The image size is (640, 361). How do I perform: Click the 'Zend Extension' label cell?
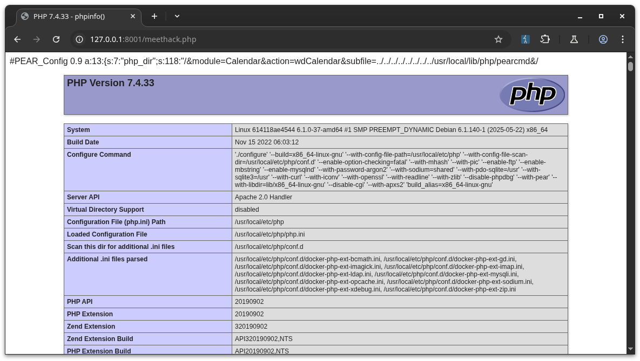point(148,327)
